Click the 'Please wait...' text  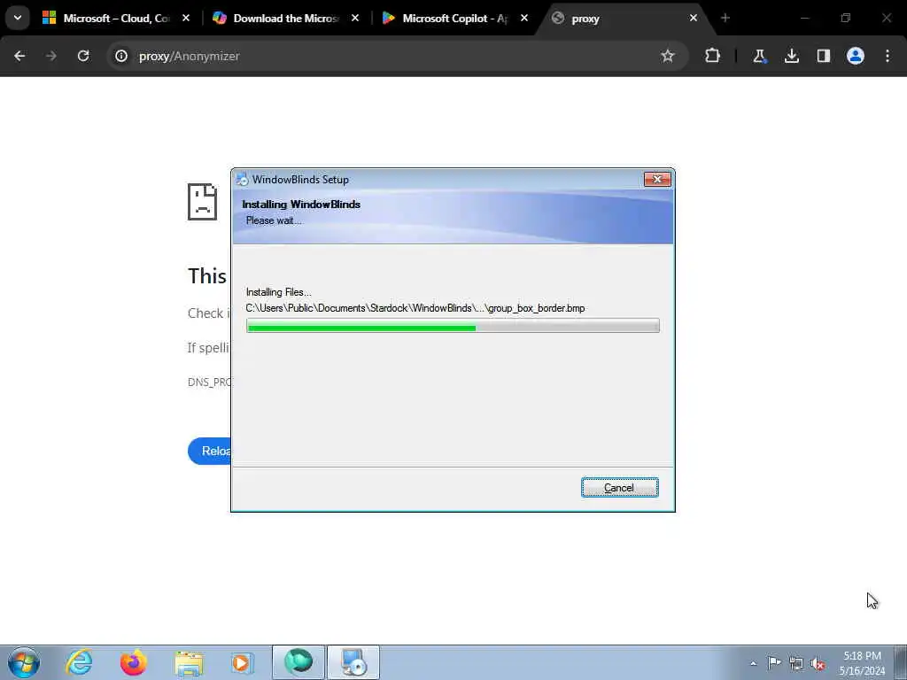[x=274, y=220]
